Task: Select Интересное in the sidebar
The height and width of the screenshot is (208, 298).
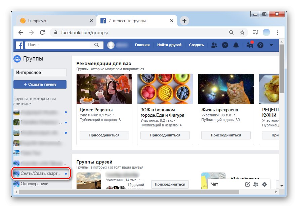Action: tap(40, 73)
